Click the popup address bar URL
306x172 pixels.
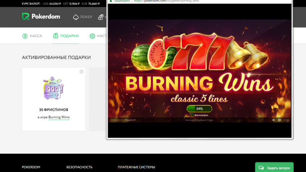pos(166,1)
